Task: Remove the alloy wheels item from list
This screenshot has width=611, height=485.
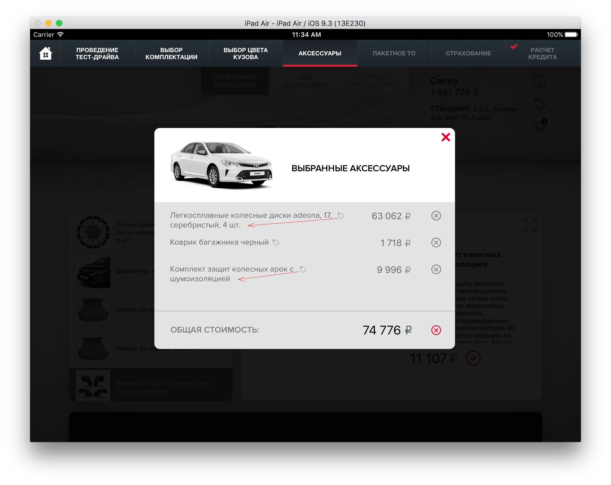Action: pos(436,216)
